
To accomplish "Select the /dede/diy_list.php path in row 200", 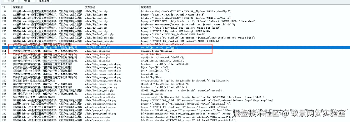I will click(x=96, y=14).
